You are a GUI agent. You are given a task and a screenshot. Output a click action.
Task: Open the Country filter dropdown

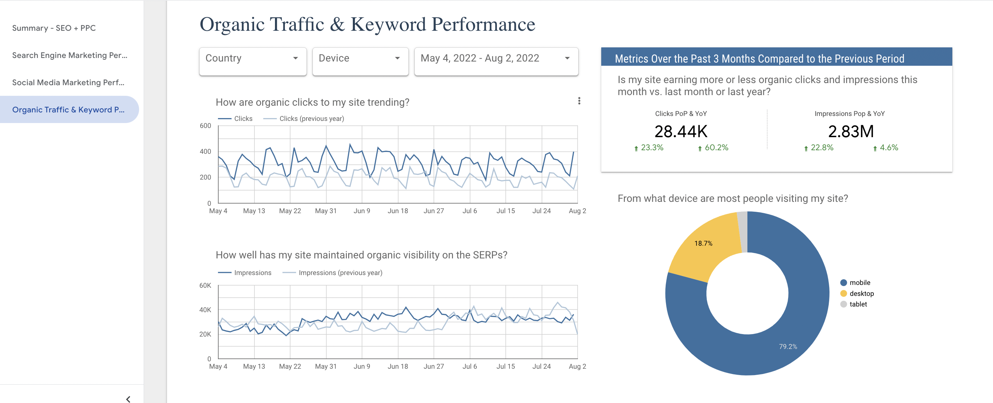click(x=251, y=58)
